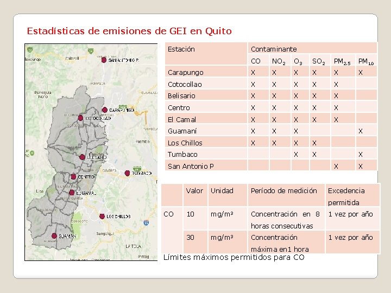
Task: Select the mg/m³ unit in the 10 row
Action: click(222, 214)
